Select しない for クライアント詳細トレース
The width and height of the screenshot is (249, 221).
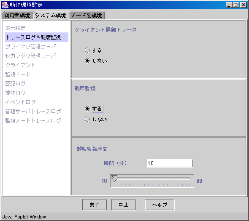tap(87, 61)
